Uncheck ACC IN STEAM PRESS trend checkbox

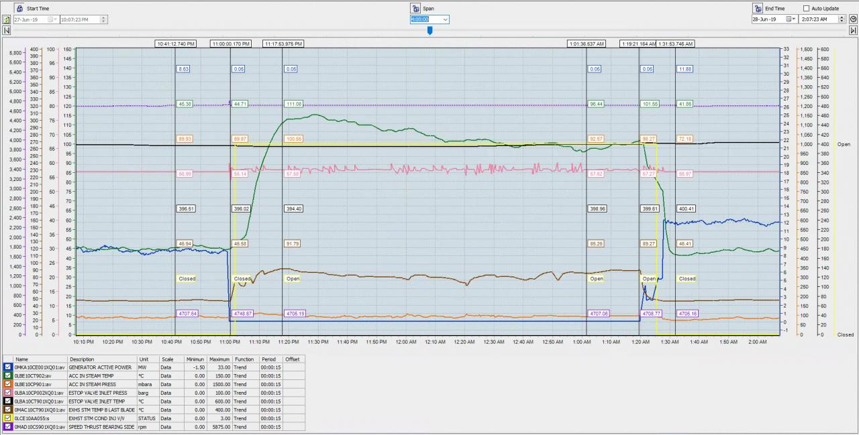coord(7,384)
